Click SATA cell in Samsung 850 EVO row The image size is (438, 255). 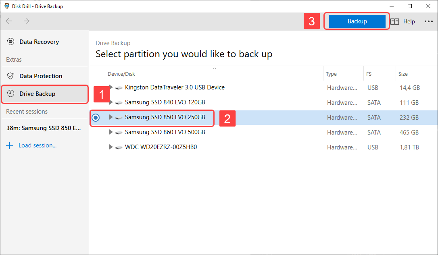click(x=374, y=118)
